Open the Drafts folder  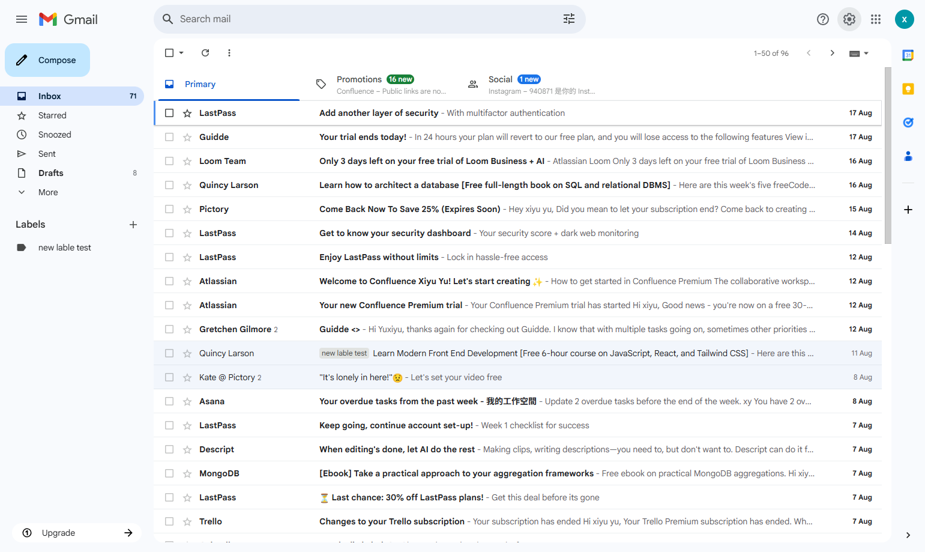(72, 173)
